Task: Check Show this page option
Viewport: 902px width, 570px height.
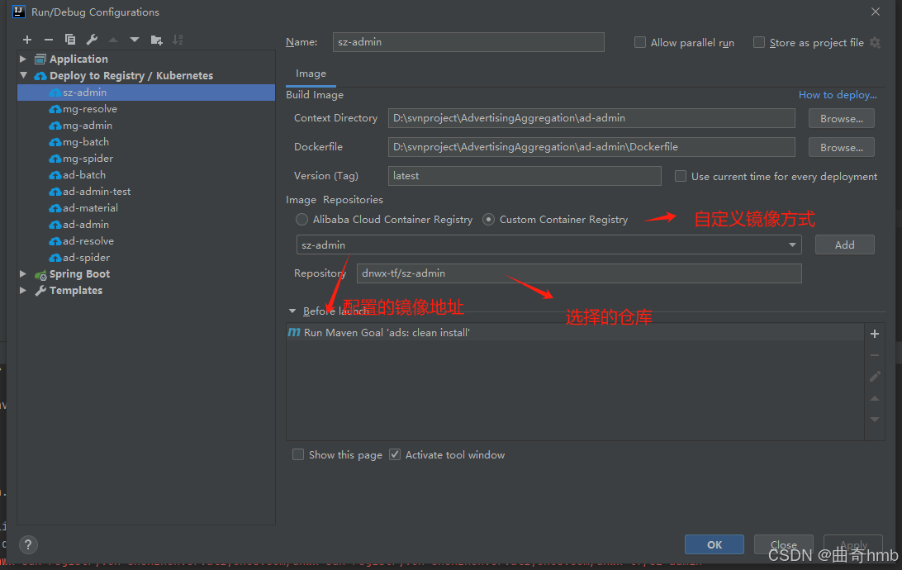Action: [298, 454]
